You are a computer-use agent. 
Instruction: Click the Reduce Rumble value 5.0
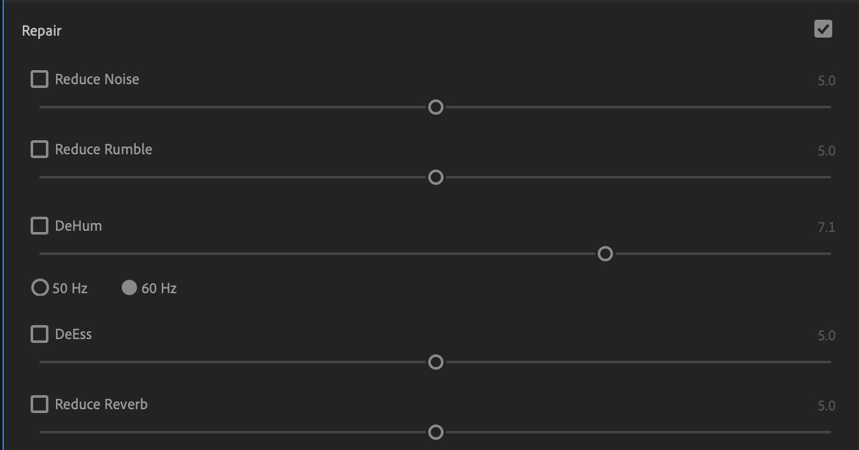826,151
